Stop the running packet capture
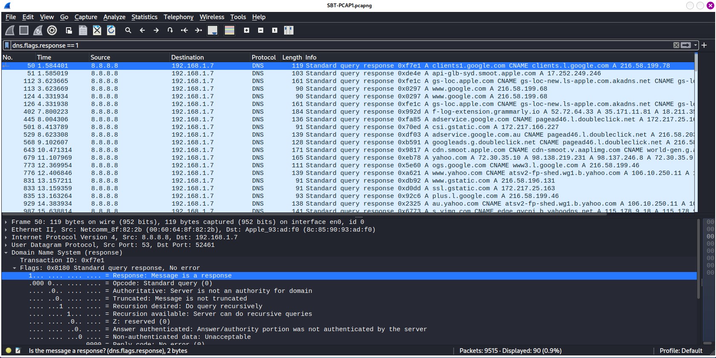Screen dimensions: 716x358 coord(24,30)
